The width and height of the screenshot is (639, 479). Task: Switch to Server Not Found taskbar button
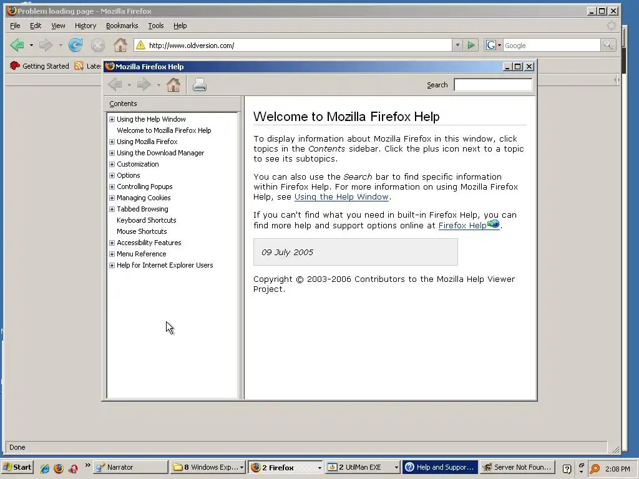(517, 467)
